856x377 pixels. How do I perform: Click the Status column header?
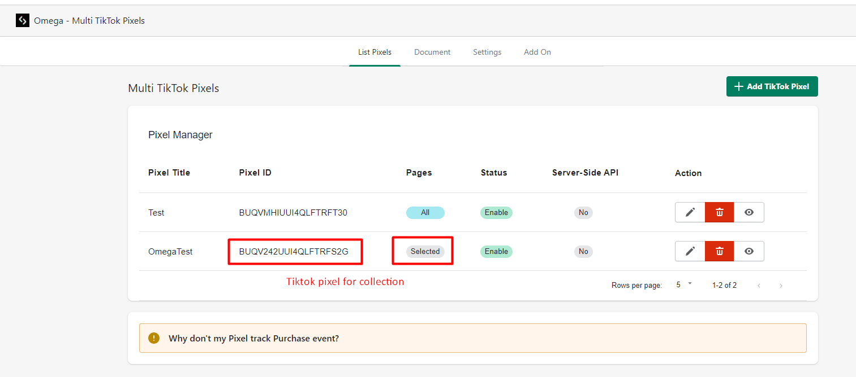click(x=494, y=173)
